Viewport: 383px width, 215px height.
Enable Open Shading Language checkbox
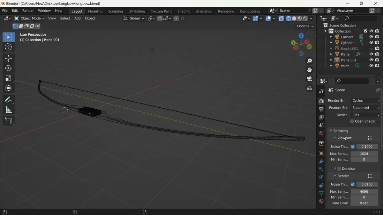point(352,121)
